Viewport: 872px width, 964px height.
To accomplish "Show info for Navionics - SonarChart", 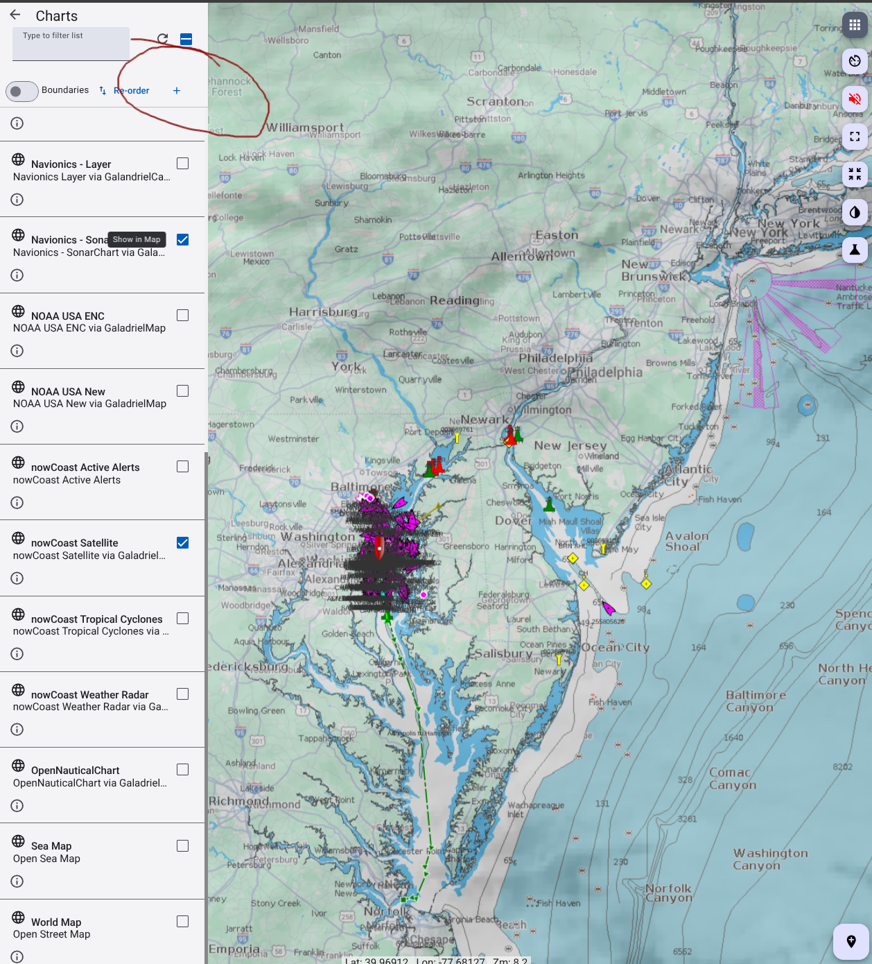I will (17, 275).
